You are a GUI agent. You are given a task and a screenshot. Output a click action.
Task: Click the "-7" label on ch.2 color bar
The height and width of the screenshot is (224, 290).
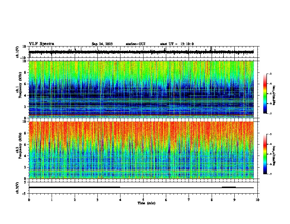click(270, 174)
